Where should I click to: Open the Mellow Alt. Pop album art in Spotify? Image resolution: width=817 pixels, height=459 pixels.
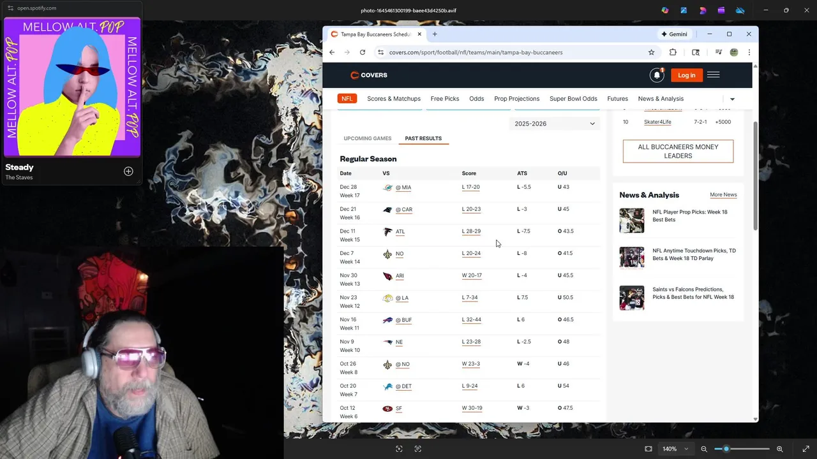coord(72,87)
